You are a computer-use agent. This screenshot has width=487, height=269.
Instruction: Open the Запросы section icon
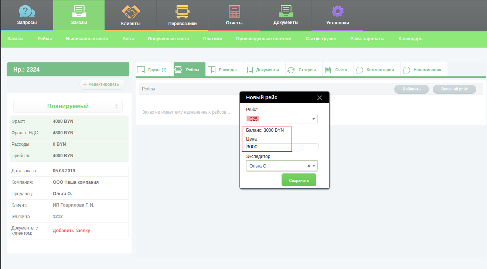[x=27, y=11]
